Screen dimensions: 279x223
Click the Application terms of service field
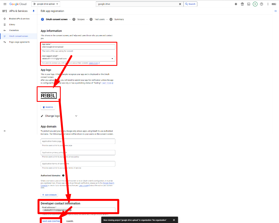pos(78,164)
